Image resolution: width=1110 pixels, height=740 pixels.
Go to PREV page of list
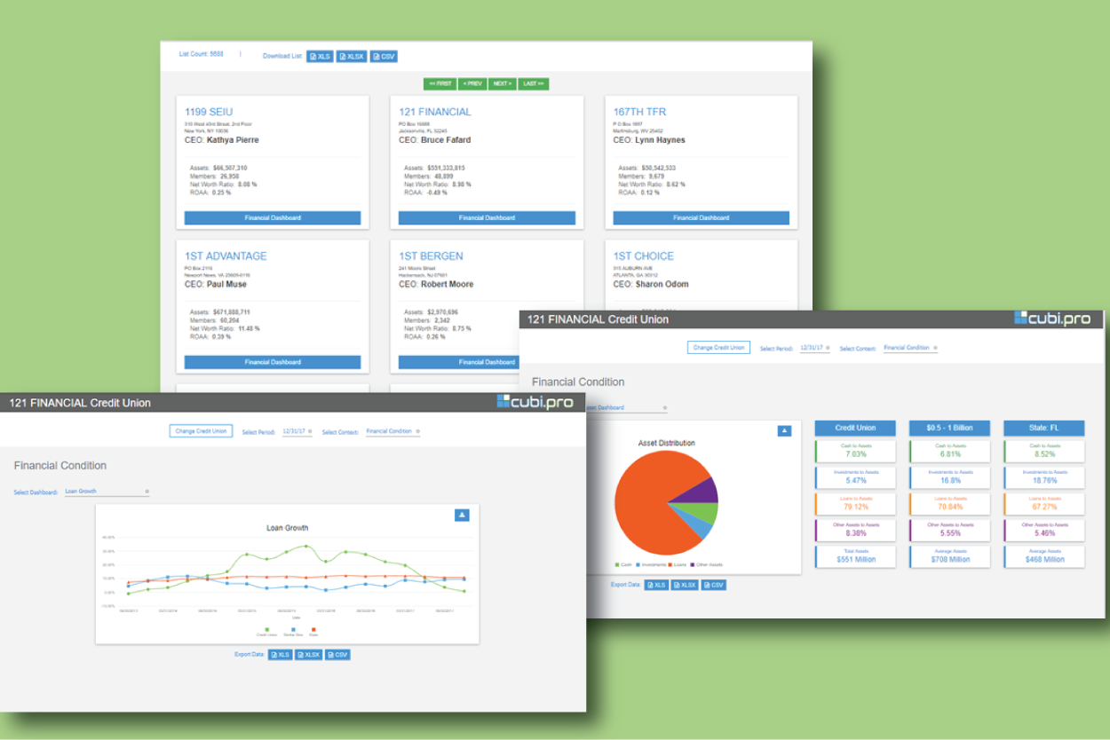472,83
